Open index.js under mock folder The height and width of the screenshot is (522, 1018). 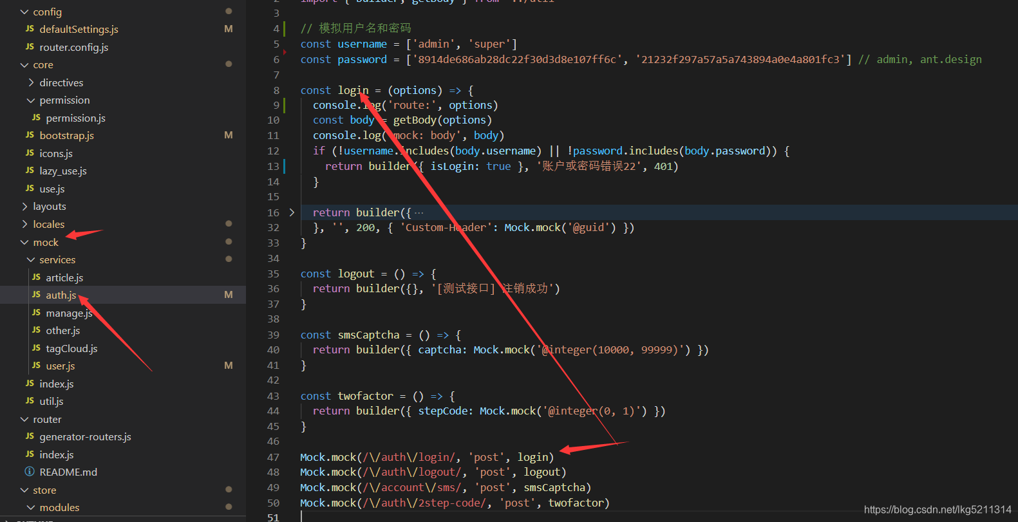[57, 384]
